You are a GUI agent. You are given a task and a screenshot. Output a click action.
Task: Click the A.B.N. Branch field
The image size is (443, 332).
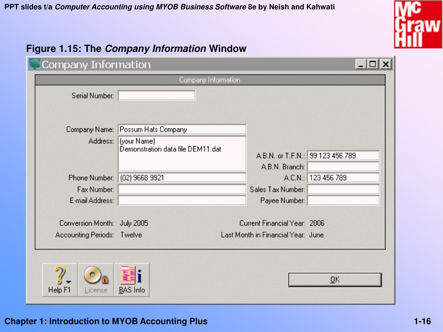pos(343,166)
